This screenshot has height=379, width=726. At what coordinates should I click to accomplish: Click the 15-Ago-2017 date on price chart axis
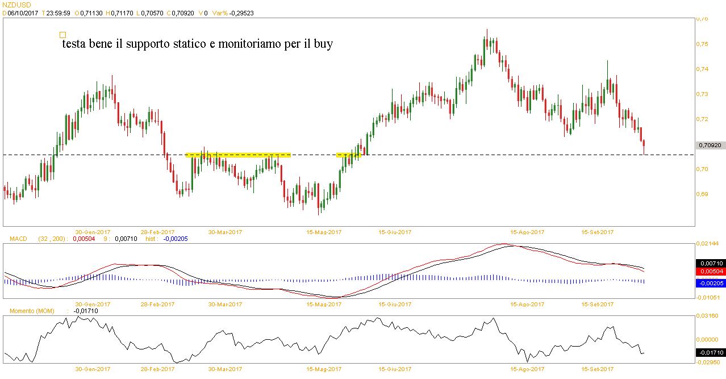527,232
